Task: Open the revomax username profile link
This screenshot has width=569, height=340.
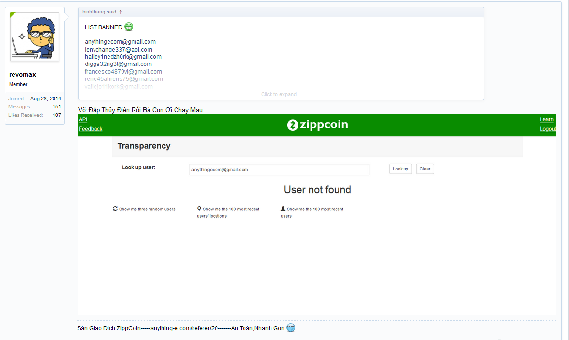Action: tap(23, 74)
